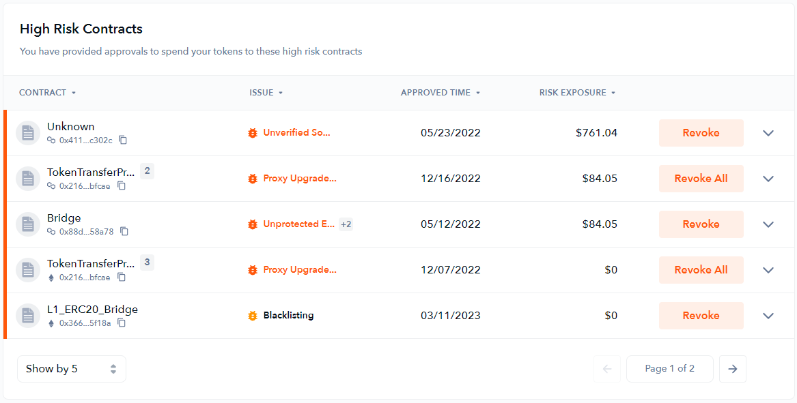Revoke All for TokenTransferProxy with $84.05 exposure
The height and width of the screenshot is (403, 797).
click(x=701, y=179)
